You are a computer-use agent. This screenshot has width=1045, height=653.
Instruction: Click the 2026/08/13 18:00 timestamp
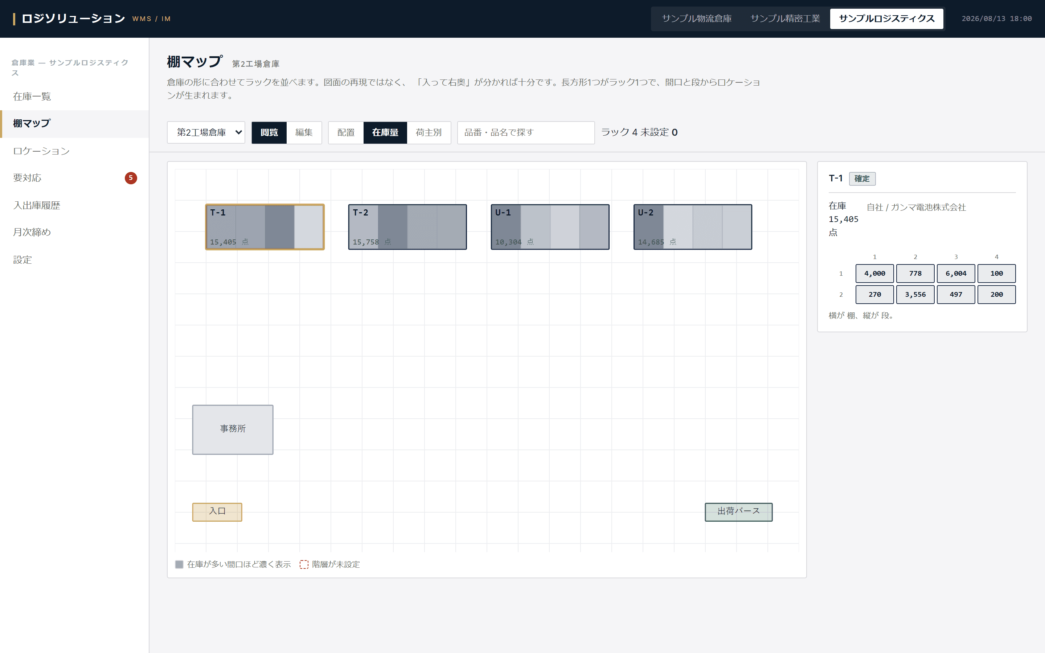(997, 19)
